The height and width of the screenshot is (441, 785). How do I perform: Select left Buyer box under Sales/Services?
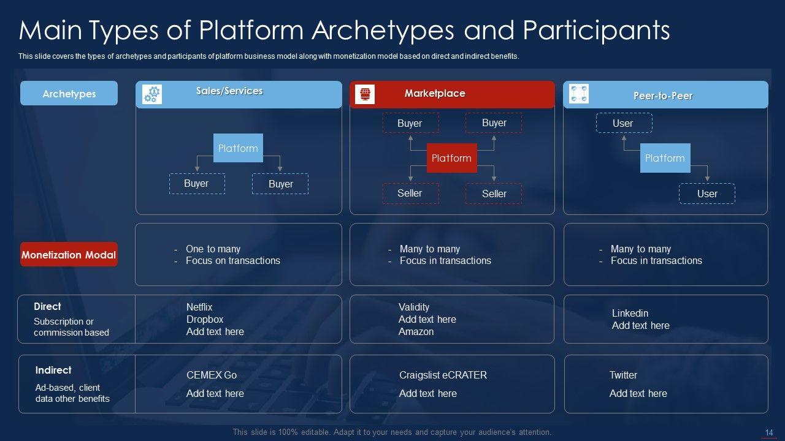click(x=197, y=184)
